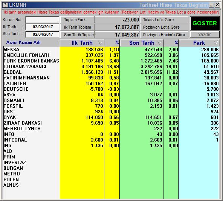The image size is (223, 201).
Task: Select Takas Lot'a Göre mode
Action: [164, 20]
